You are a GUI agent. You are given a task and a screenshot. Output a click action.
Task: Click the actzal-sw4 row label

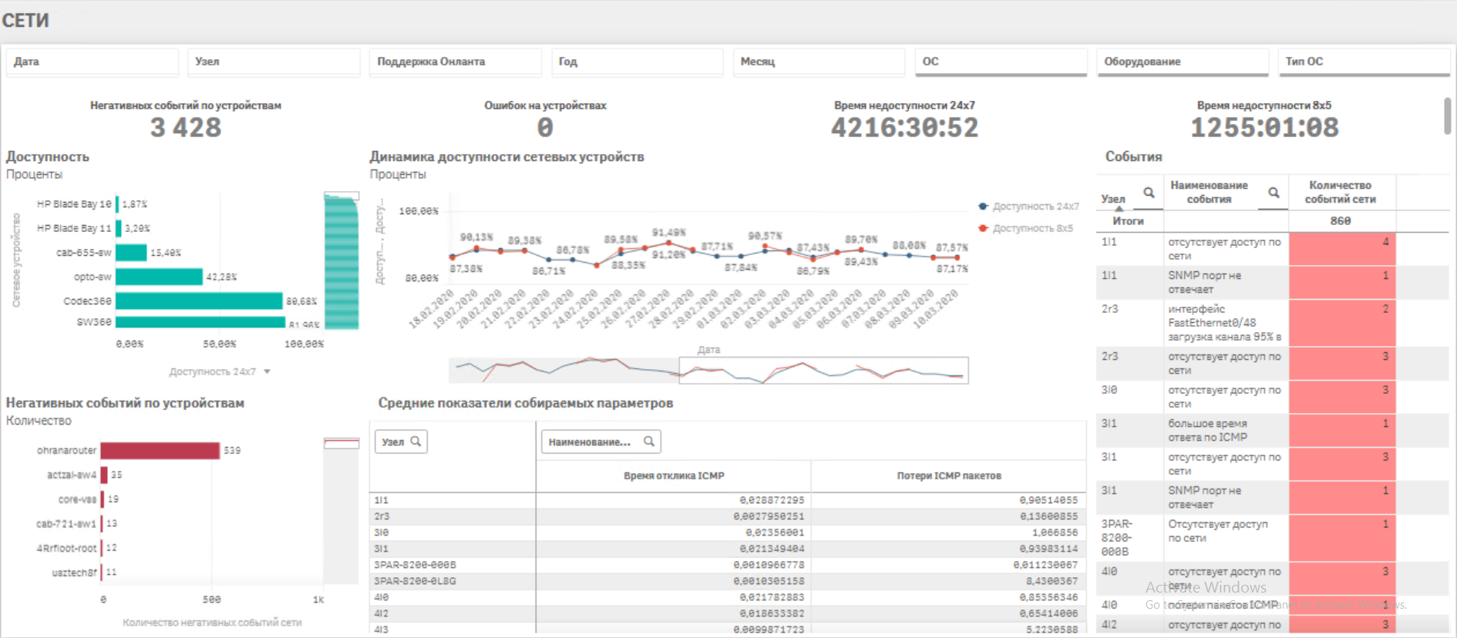pyautogui.click(x=72, y=475)
